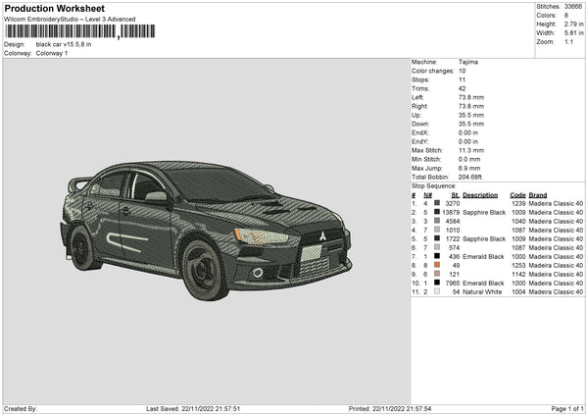Click the swatch for code 1040

(436, 221)
